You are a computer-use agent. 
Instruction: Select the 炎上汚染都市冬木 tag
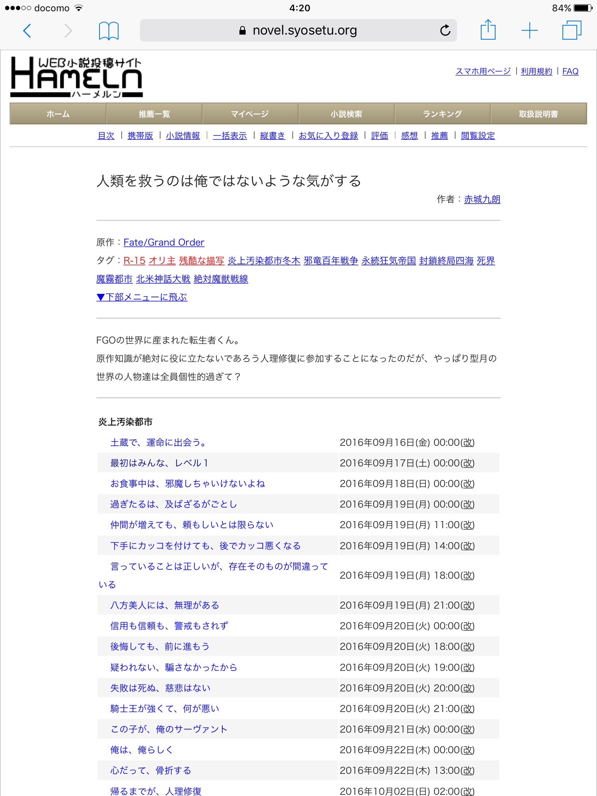coord(264,261)
